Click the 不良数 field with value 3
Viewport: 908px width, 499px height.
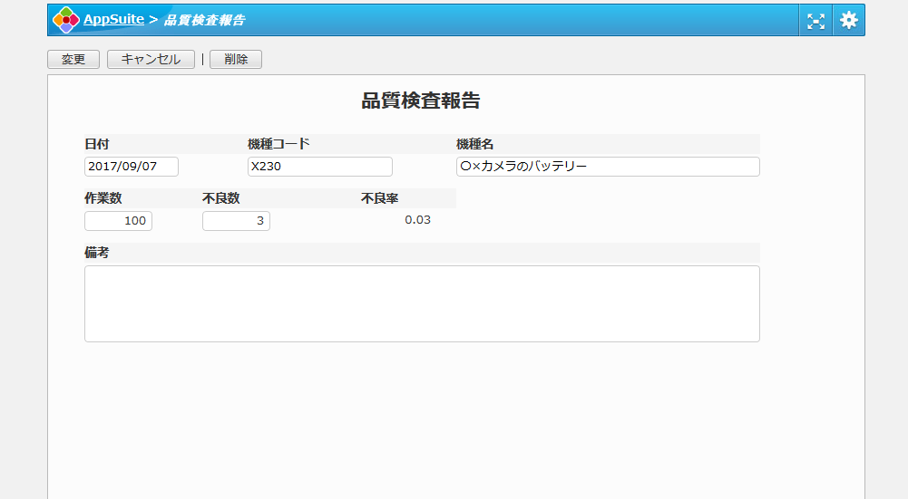pos(236,221)
